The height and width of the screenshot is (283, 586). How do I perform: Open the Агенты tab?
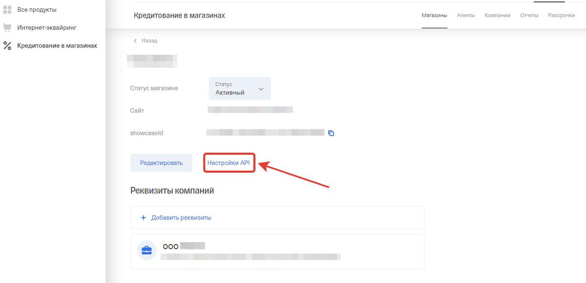click(x=466, y=16)
